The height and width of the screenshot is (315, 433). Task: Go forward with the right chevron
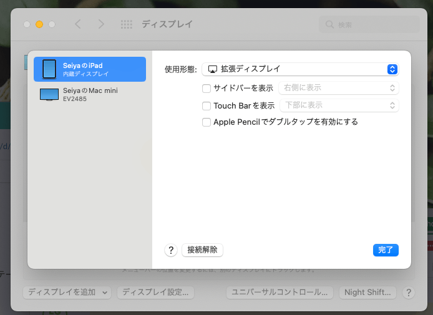101,24
